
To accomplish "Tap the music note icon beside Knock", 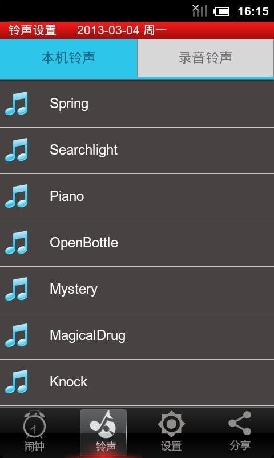I will (17, 382).
